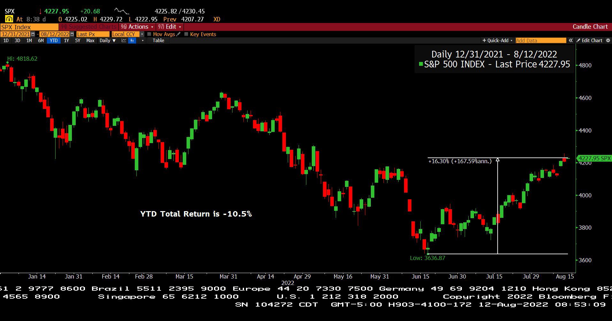Screen dimensions: 612x321
Task: Collapse the panel with double-chevron icon
Action: pos(570,41)
